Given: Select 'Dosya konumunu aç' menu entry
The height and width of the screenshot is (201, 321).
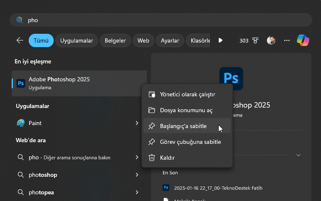Looking at the screenshot, I should (x=187, y=110).
